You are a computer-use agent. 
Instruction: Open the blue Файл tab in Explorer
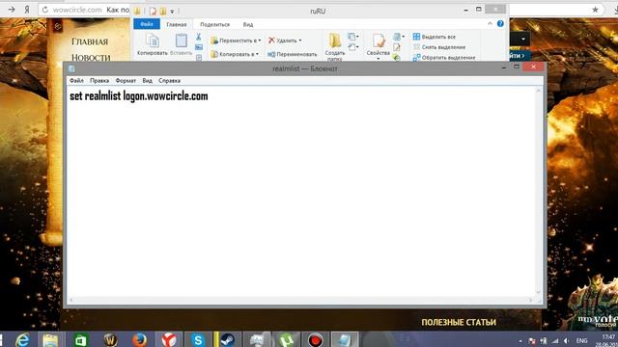147,24
